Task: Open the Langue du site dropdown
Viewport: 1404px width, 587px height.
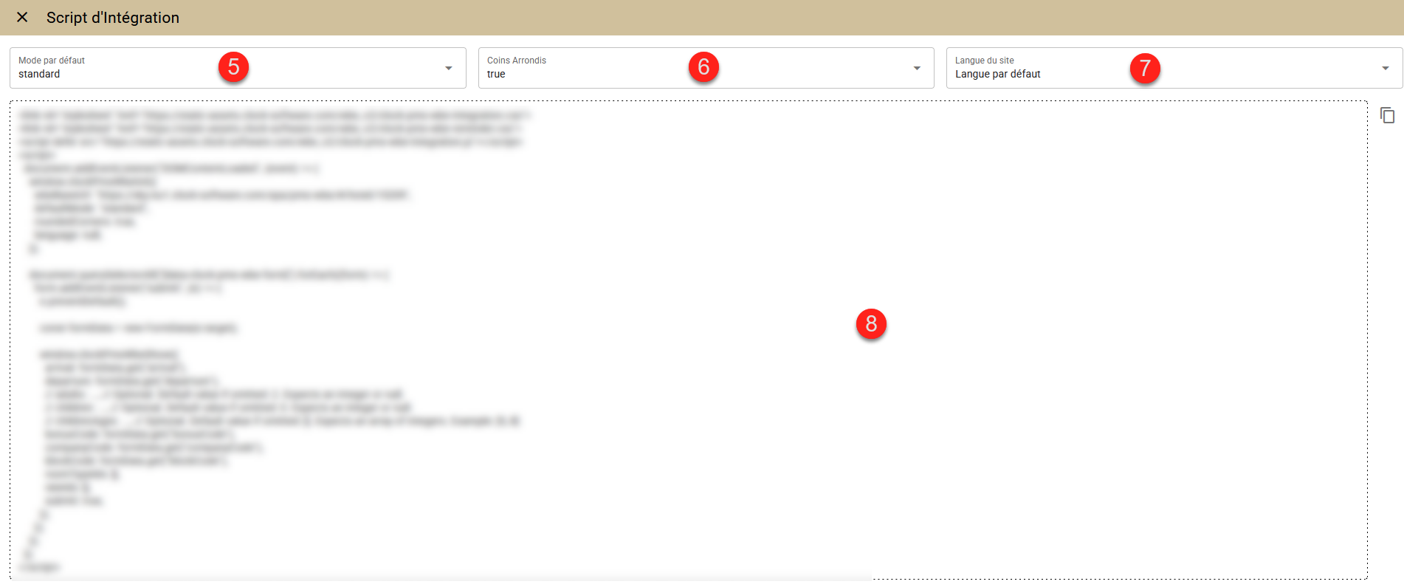Action: click(x=1174, y=68)
